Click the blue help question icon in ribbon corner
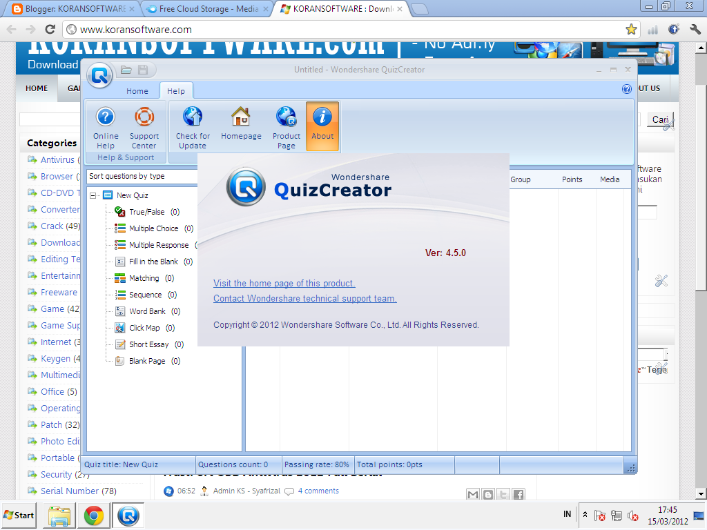The width and height of the screenshot is (707, 530). pyautogui.click(x=626, y=89)
